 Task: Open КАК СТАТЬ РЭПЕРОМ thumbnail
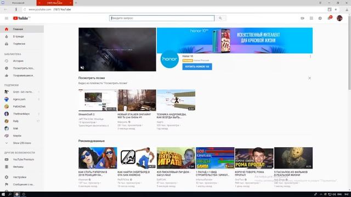point(98,158)
